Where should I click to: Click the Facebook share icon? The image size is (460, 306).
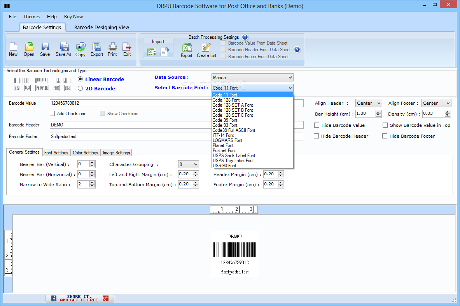(54, 298)
